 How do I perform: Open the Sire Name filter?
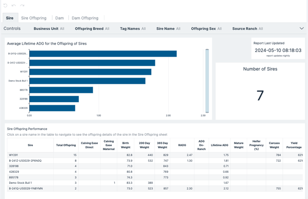coord(168,29)
